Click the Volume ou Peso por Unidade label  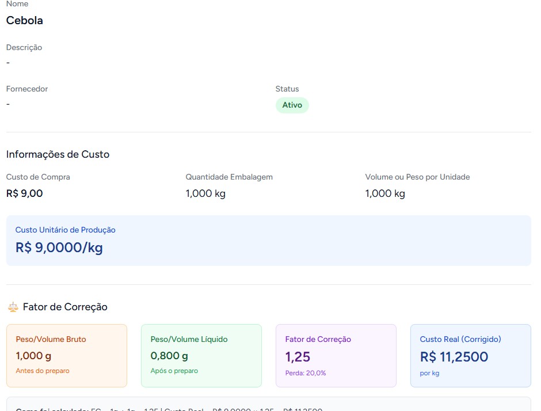point(417,177)
